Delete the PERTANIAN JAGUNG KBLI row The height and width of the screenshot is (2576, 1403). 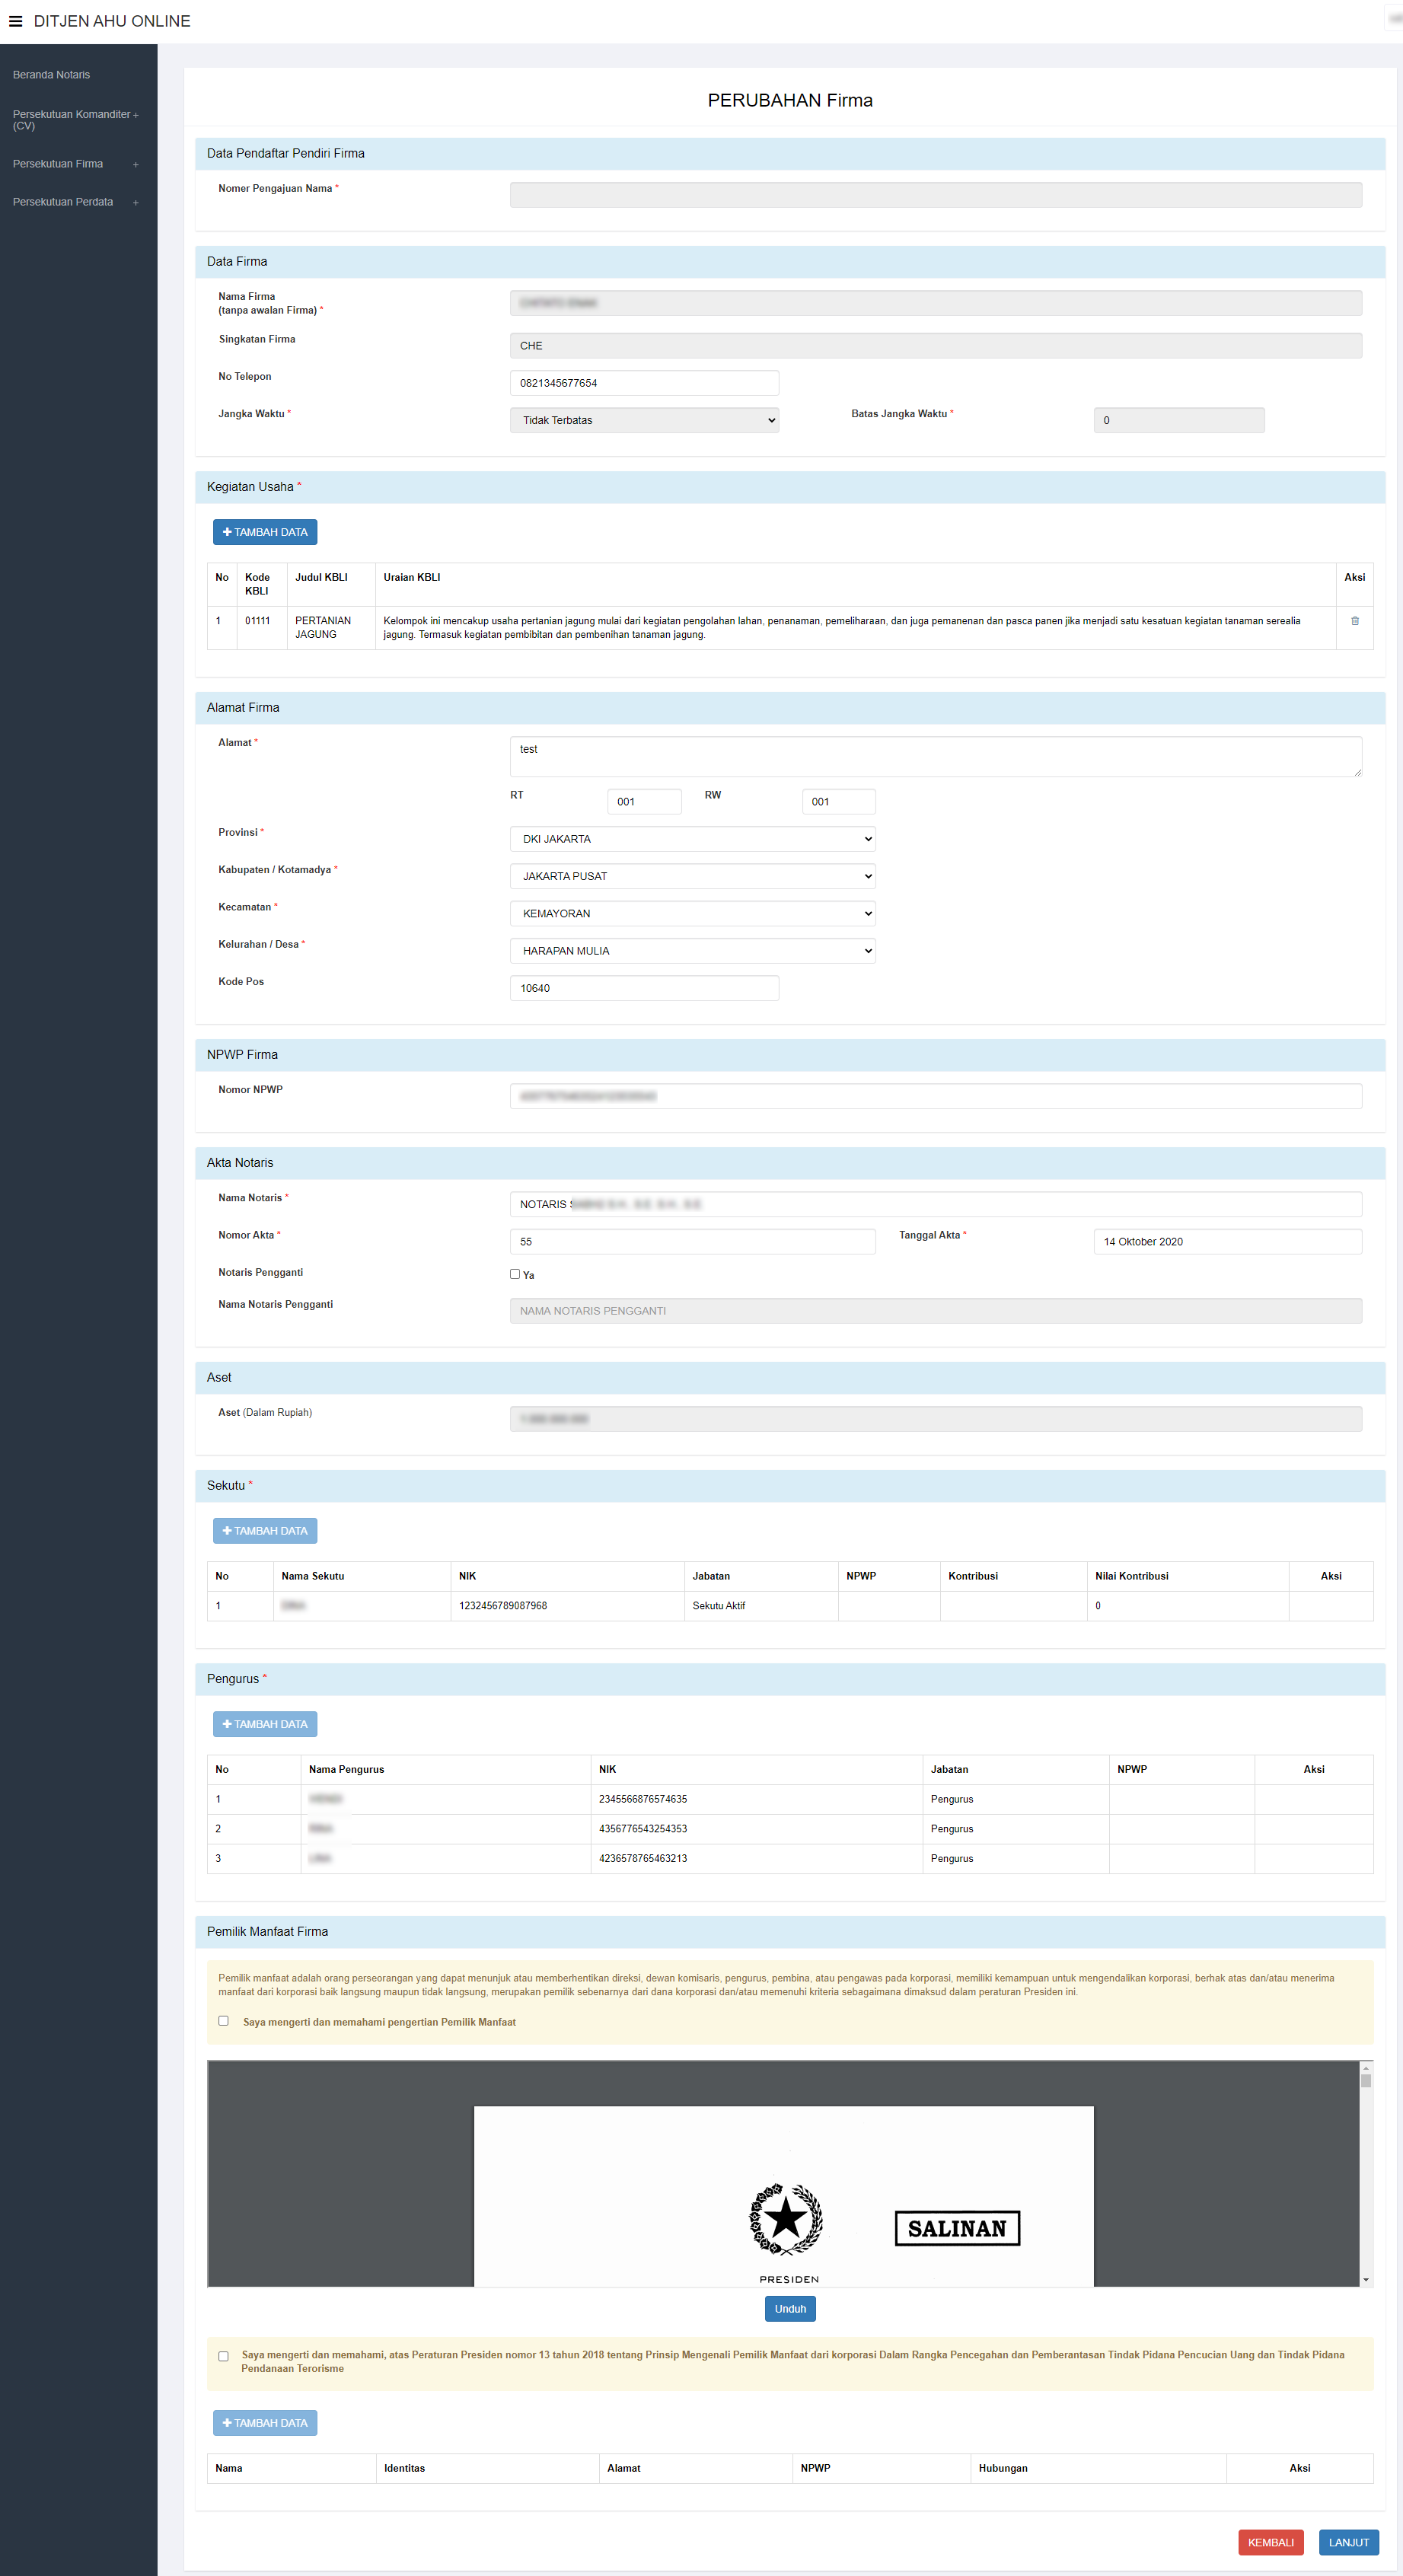pos(1354,621)
